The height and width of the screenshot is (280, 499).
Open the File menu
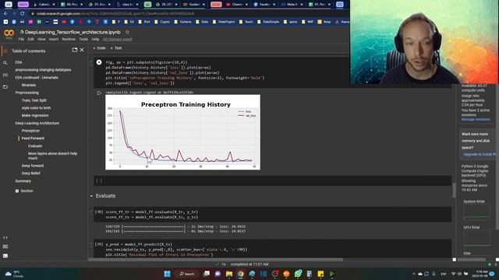pyautogui.click(x=21, y=40)
